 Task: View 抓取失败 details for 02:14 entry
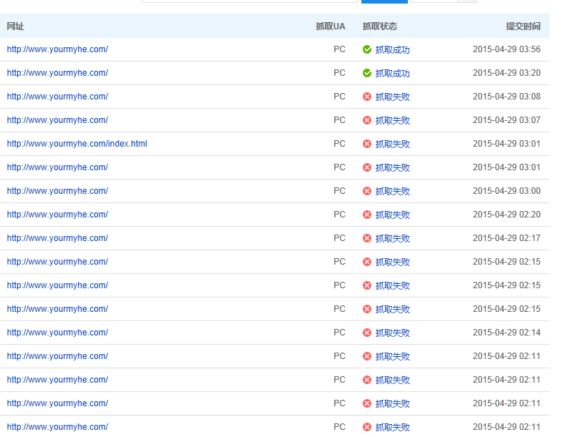[392, 333]
